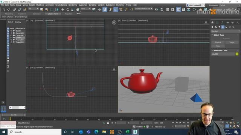Open the top viewport Wireframe shading label menu
Image resolution: width=241 pixels, height=135 pixels.
tap(50, 21)
